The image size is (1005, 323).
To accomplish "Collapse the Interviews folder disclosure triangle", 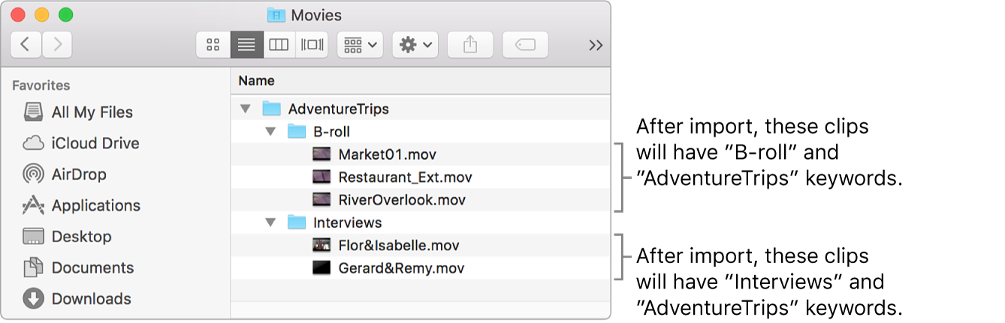I will [x=270, y=223].
